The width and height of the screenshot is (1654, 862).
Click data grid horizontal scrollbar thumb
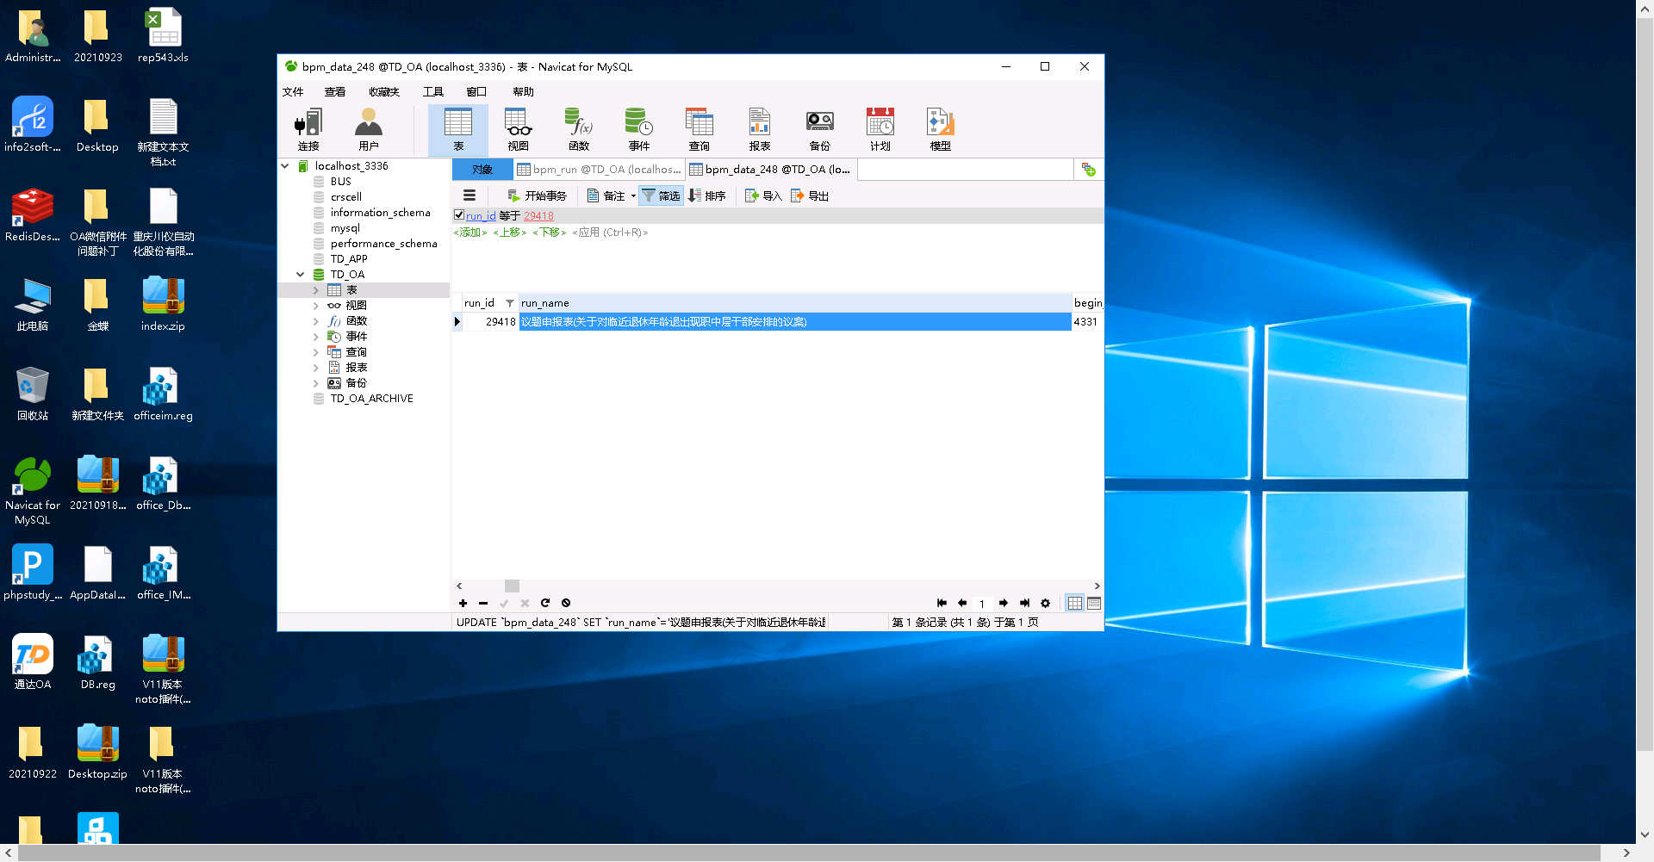click(x=512, y=586)
